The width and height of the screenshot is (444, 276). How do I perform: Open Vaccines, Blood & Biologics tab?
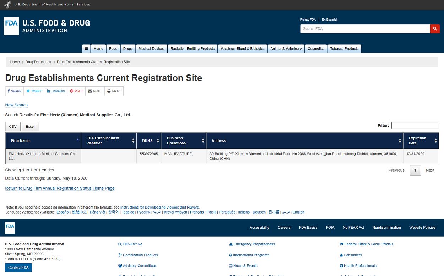click(x=243, y=49)
